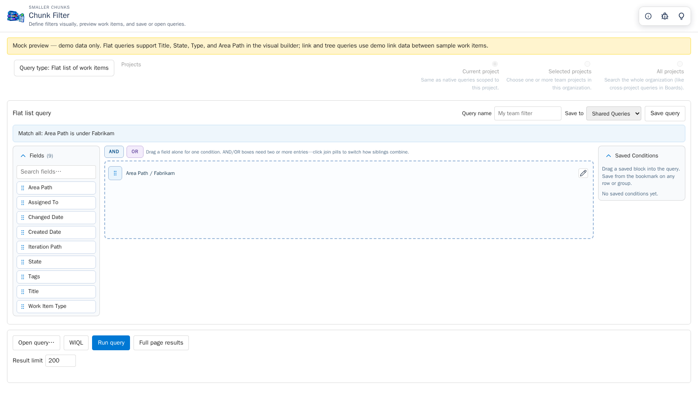This screenshot has width=698, height=410.
Task: Click the Search fields box
Action: [56, 172]
